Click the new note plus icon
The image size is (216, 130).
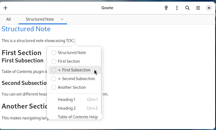click(x=5, y=8)
